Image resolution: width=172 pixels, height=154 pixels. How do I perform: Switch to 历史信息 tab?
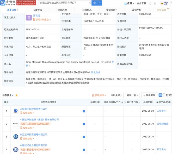coord(162,10)
